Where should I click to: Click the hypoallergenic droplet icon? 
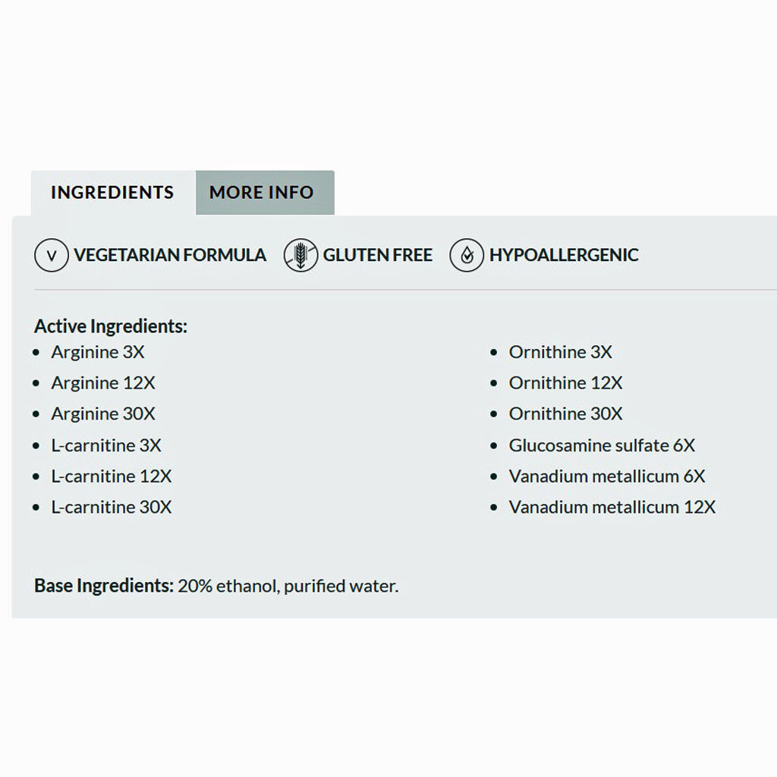[467, 255]
